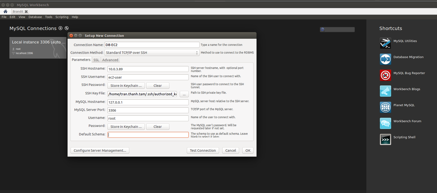The image size is (437, 193).
Task: Switch to the Advanced tab
Action: point(110,60)
